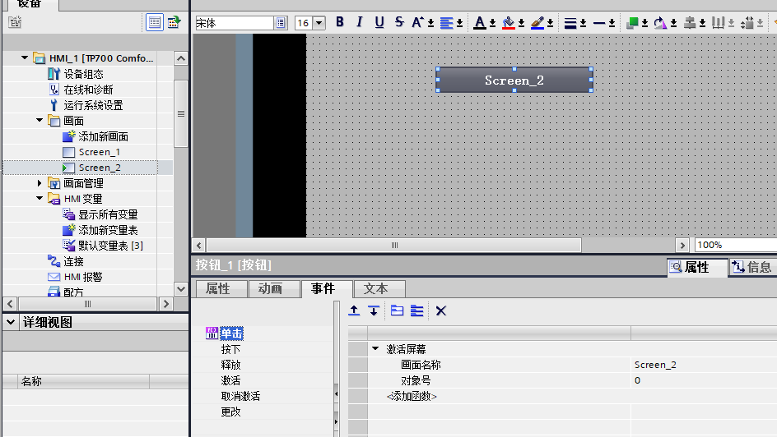Click the font color icon

click(x=481, y=23)
